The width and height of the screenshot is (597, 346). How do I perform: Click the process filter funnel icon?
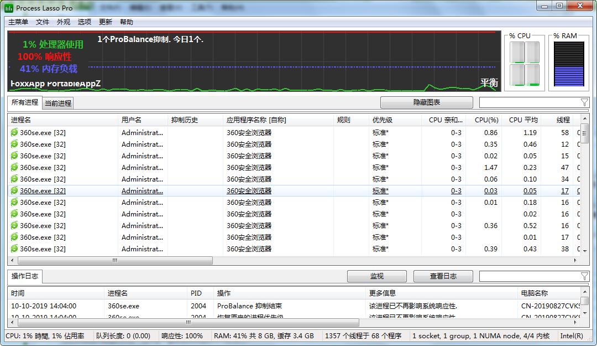[x=584, y=102]
